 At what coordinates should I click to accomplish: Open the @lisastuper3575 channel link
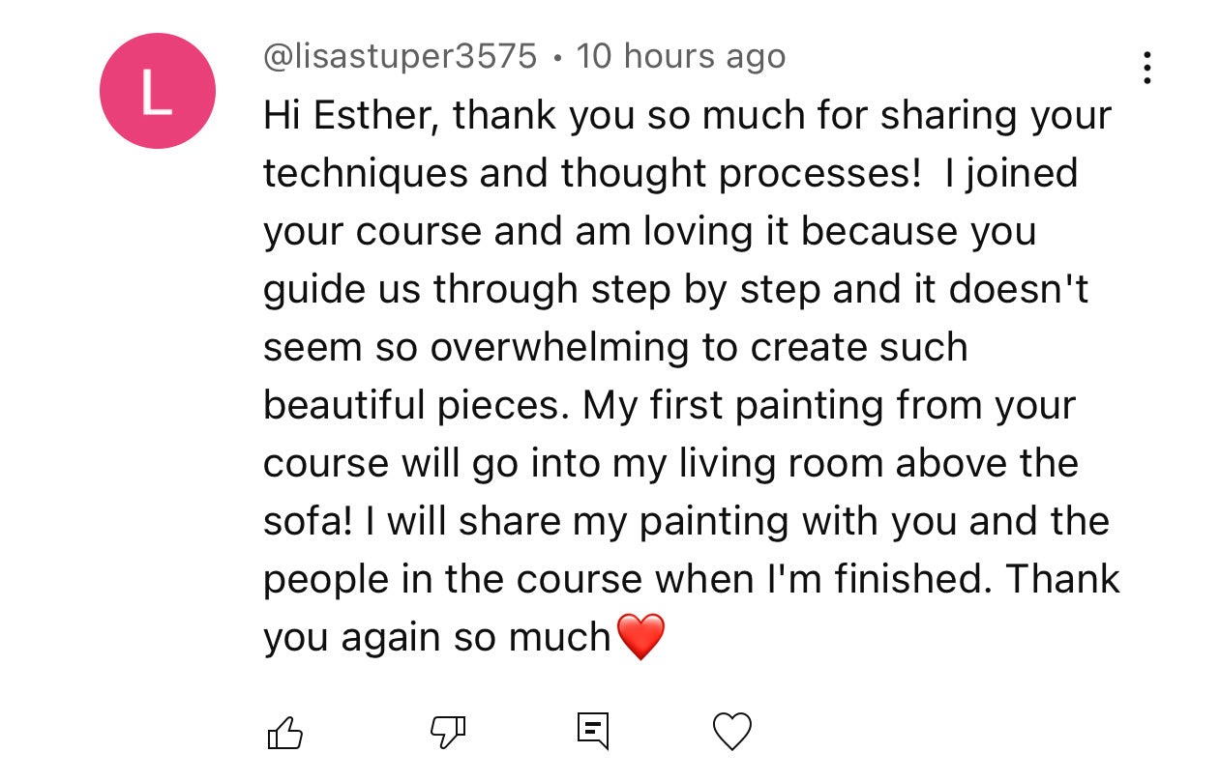tap(400, 57)
